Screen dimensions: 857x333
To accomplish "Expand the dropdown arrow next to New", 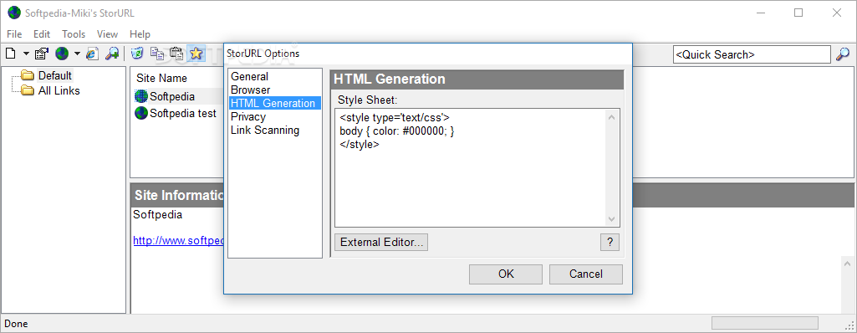I will pos(26,54).
